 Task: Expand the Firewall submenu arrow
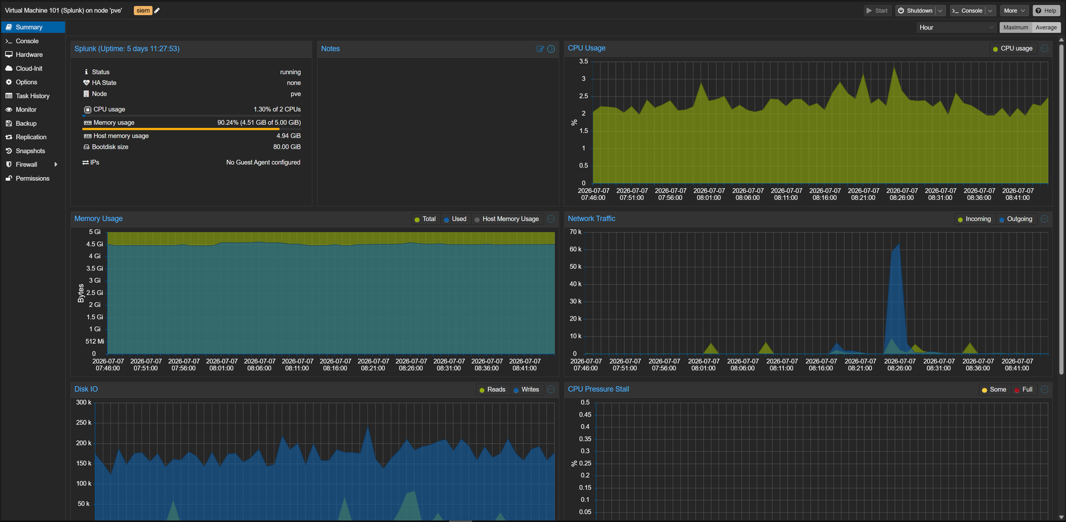[x=56, y=165]
